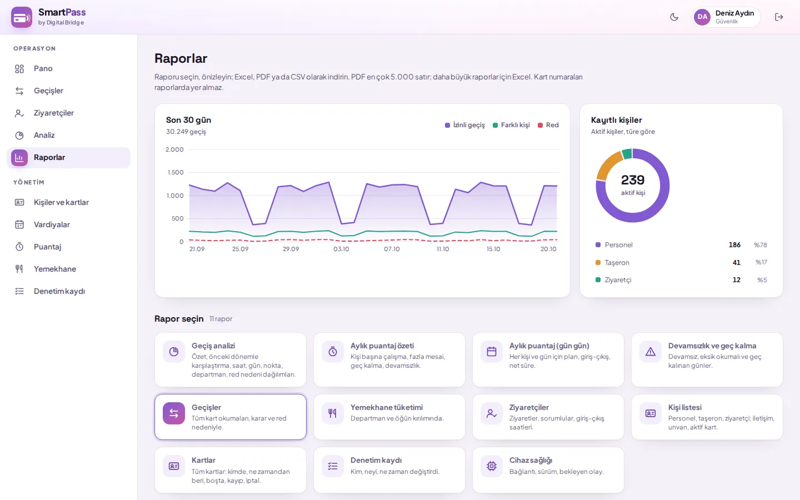Screen dimensions: 800x500
Task: Toggle the Farklı kişi legend series
Action: coord(511,126)
